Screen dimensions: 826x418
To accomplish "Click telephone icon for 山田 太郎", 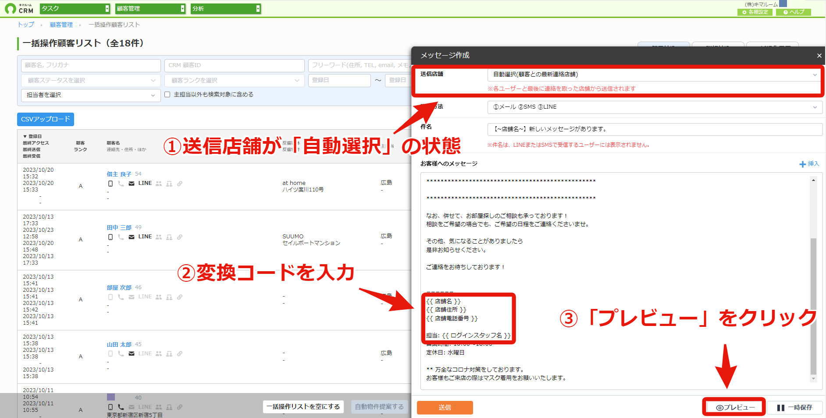I will 121,354.
